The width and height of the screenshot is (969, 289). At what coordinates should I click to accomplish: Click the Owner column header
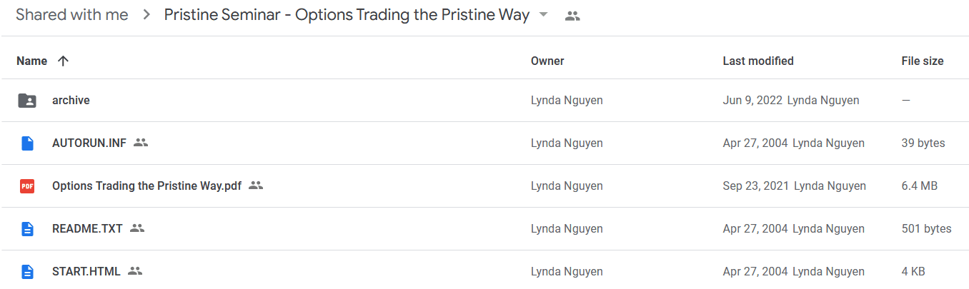[547, 61]
